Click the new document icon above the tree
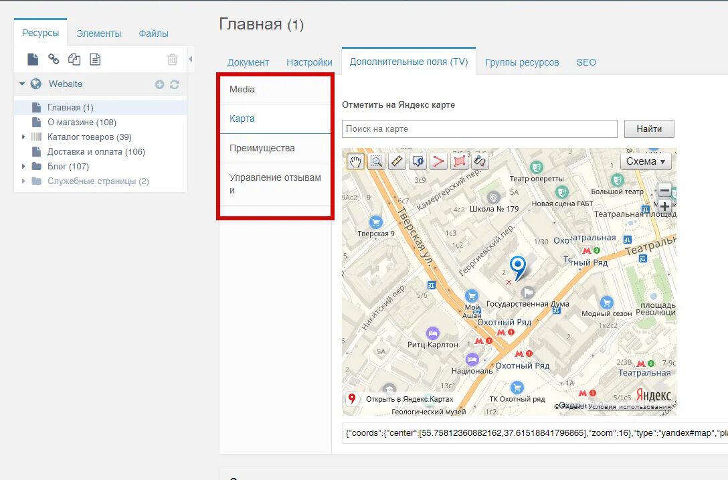Screen dimensions: 728x480 [x=33, y=60]
